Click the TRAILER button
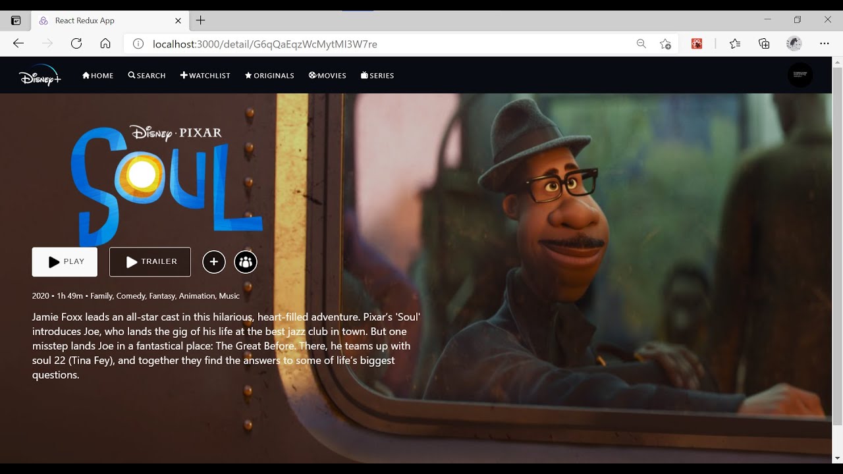The width and height of the screenshot is (843, 474). (x=150, y=262)
